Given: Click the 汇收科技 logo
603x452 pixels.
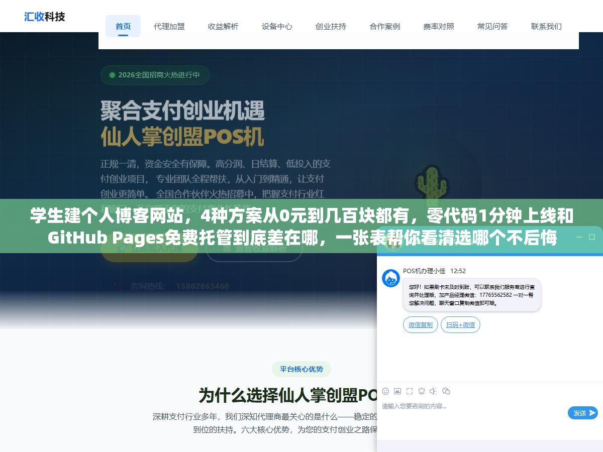Looking at the screenshot, I should pos(45,16).
